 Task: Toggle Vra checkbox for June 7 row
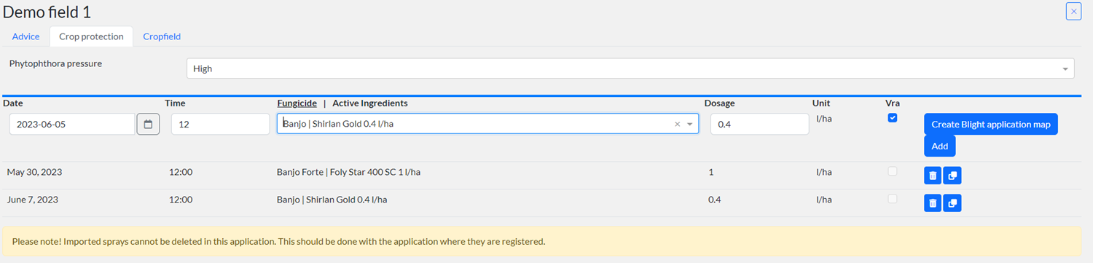coord(893,199)
